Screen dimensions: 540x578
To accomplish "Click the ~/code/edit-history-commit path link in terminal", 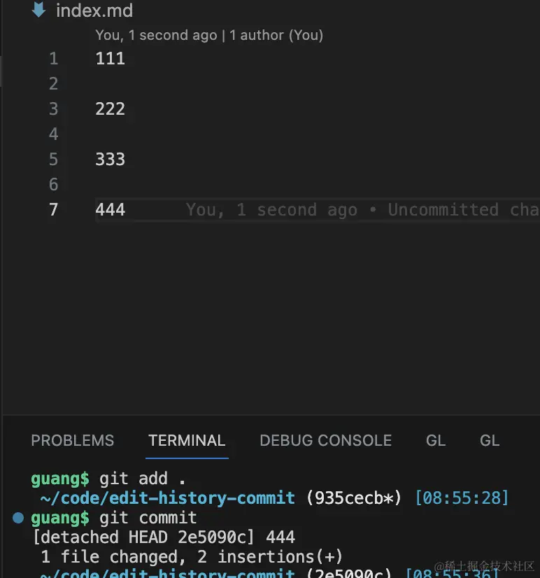I will 168,498.
